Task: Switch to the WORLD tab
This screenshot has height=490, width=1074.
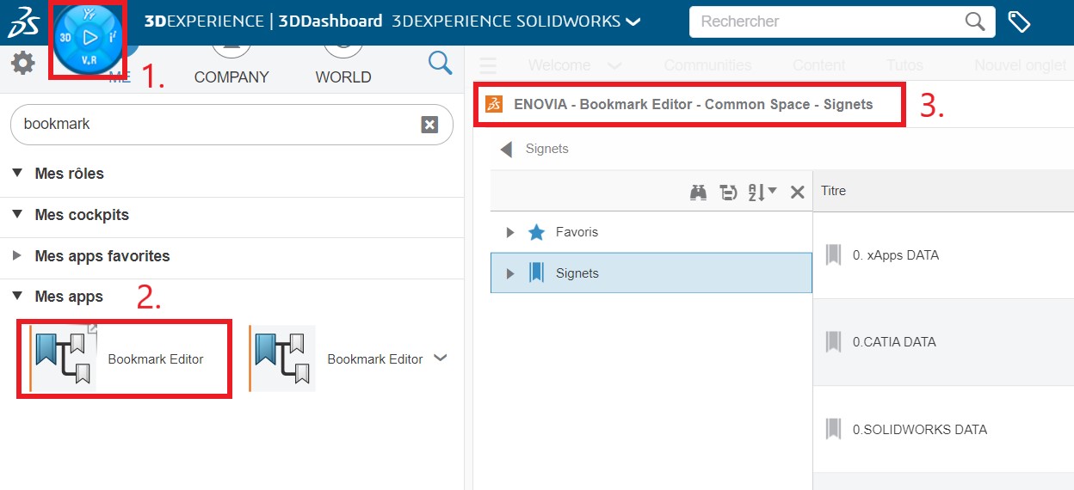Action: pyautogui.click(x=343, y=77)
